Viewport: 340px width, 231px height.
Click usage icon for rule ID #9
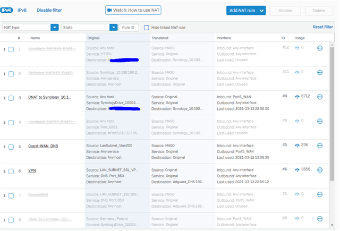point(297,121)
